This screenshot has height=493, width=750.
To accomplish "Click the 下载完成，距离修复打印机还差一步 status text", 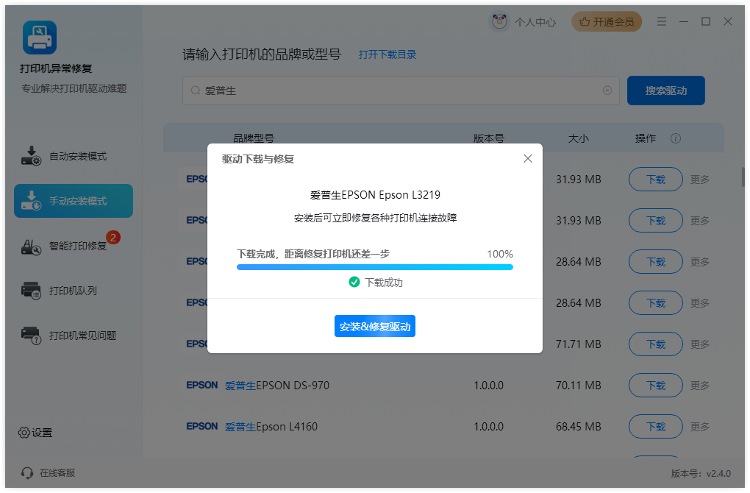I will [313, 254].
